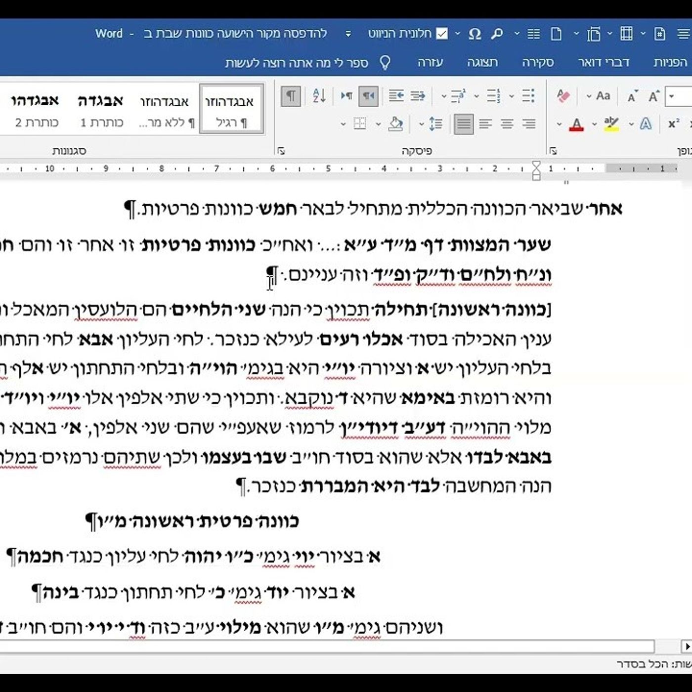Click the horizontal scrollbar right arrow
Image resolution: width=692 pixels, height=692 pixels.
(687, 647)
